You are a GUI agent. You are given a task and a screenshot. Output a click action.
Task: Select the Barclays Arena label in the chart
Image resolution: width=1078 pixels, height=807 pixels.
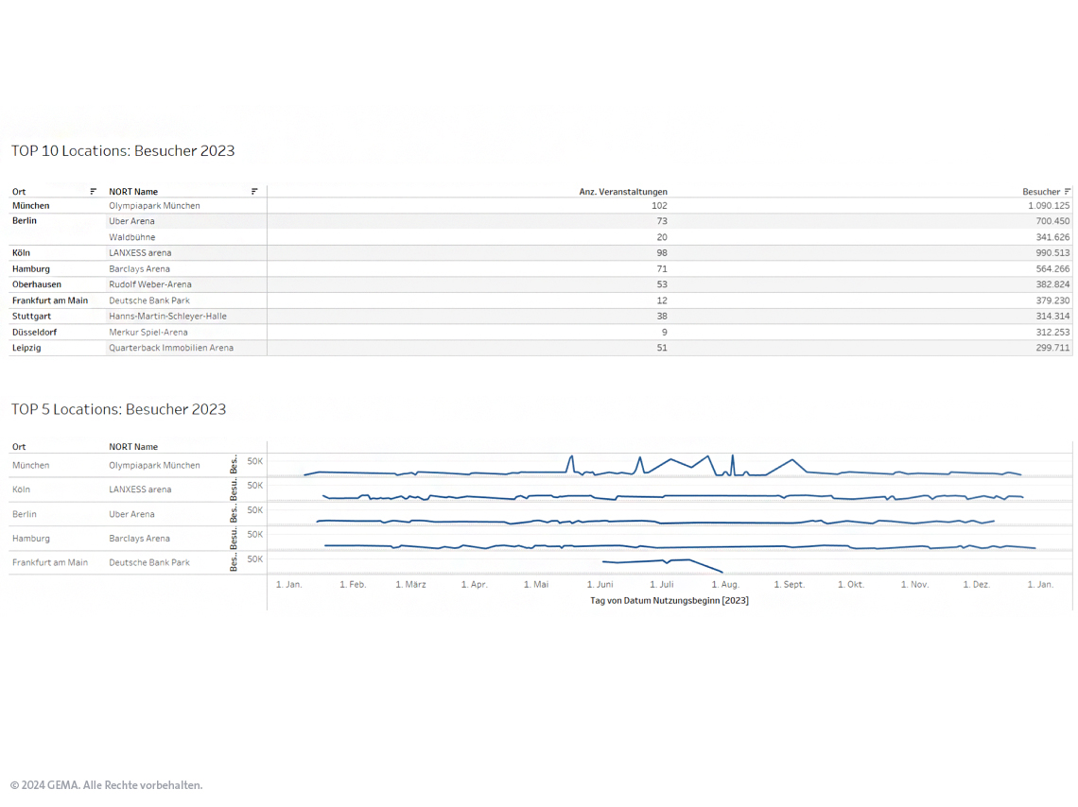click(x=139, y=539)
